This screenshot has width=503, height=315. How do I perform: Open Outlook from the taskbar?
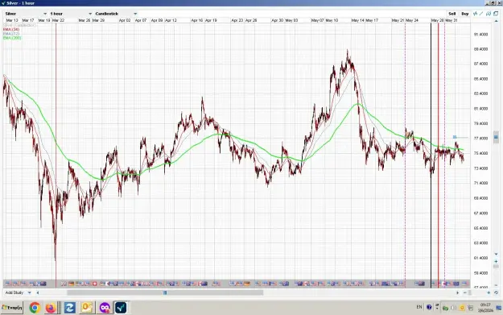click(x=87, y=308)
